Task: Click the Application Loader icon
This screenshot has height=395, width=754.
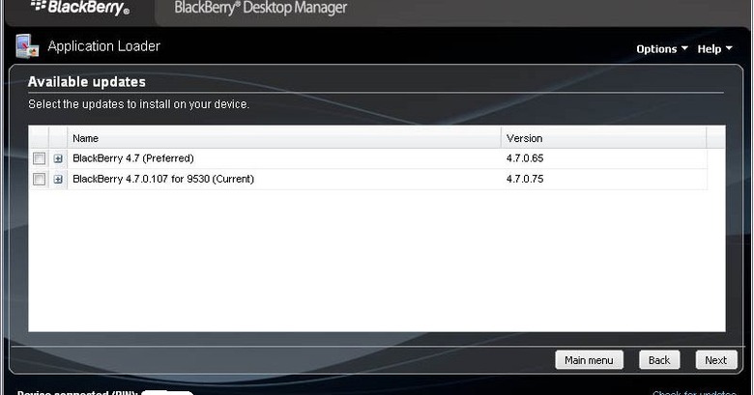Action: (x=27, y=46)
